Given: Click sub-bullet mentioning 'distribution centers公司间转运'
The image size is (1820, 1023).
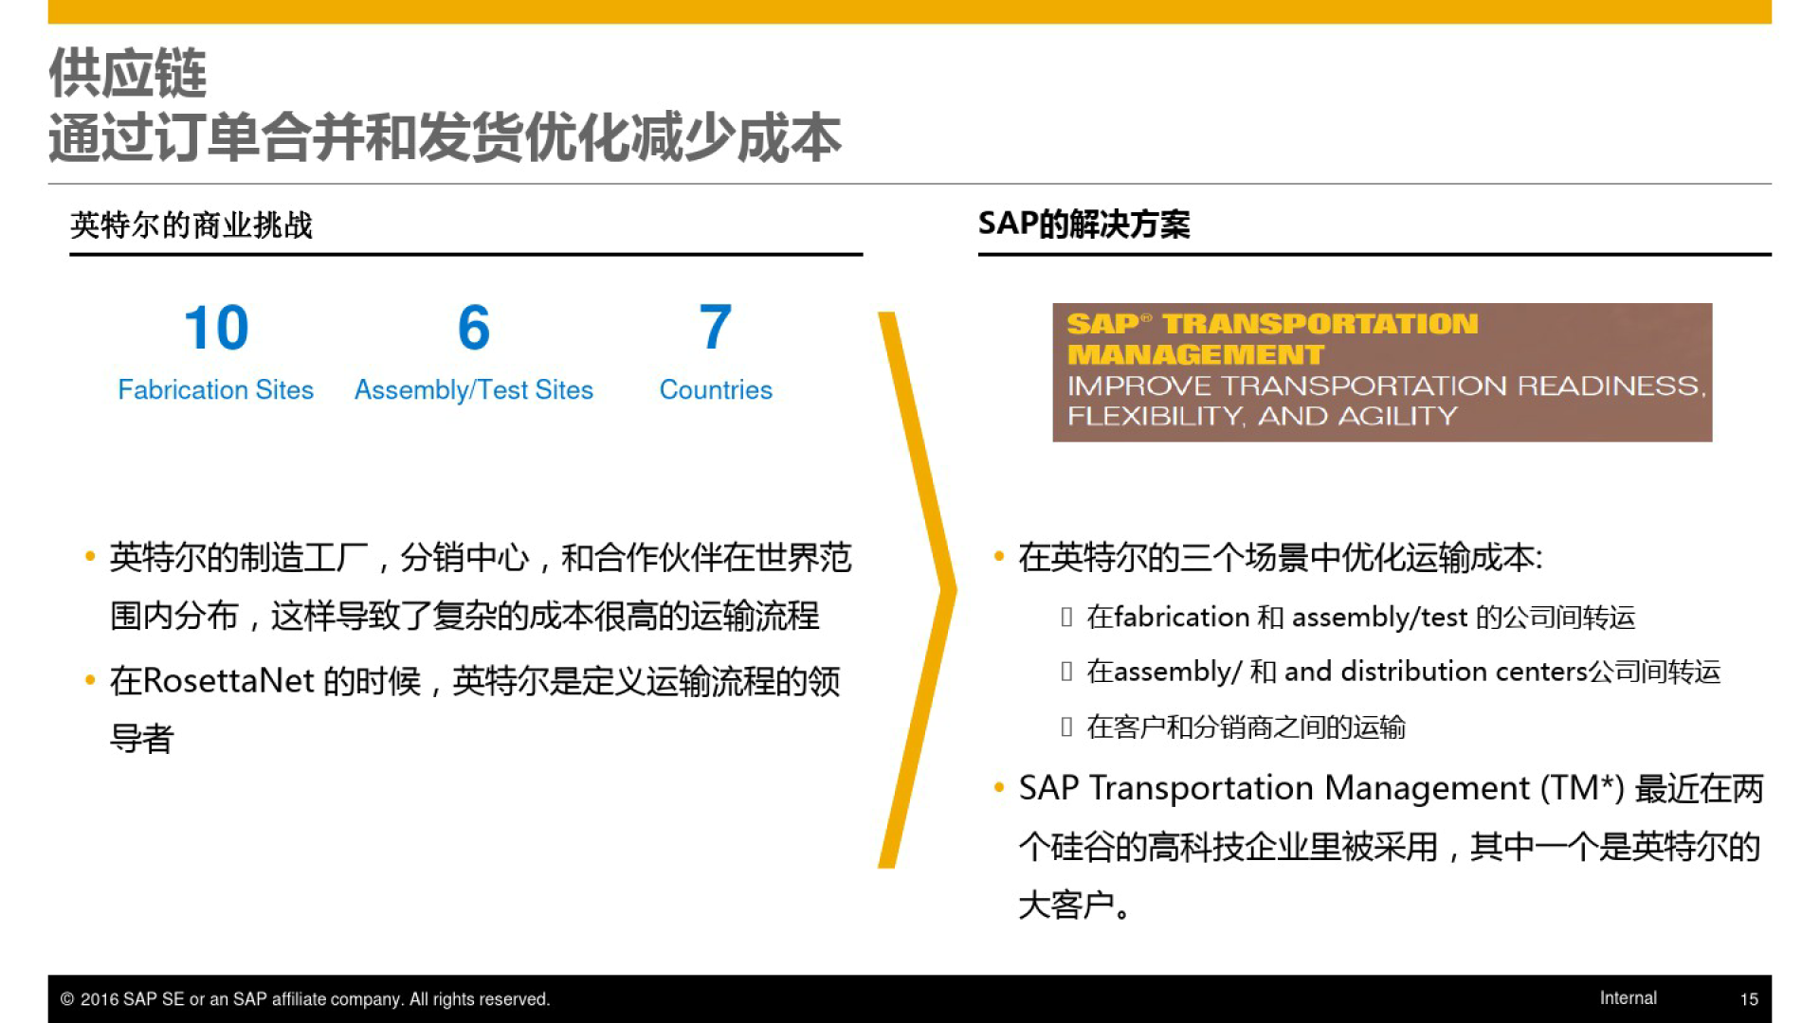Looking at the screenshot, I should (x=1404, y=672).
